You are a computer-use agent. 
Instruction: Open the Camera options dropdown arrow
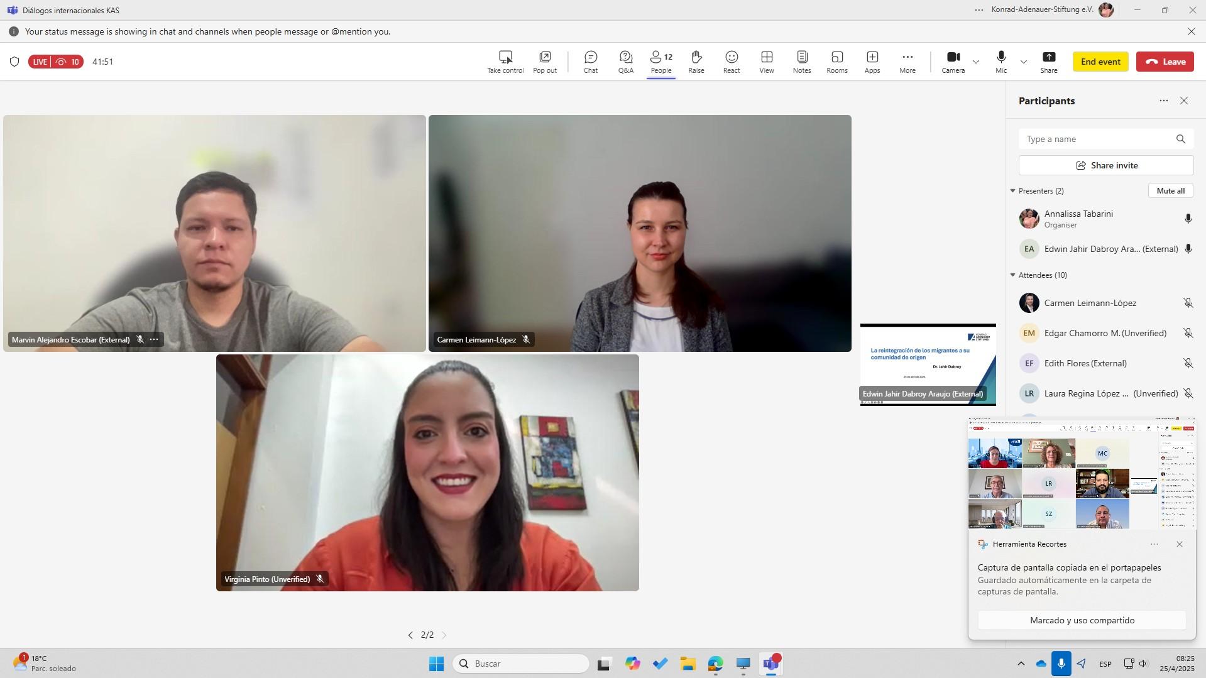[x=976, y=62]
